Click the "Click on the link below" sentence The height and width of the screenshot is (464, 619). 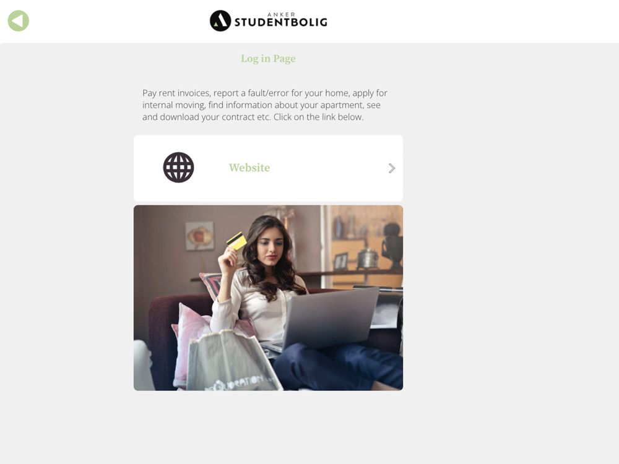click(x=319, y=117)
